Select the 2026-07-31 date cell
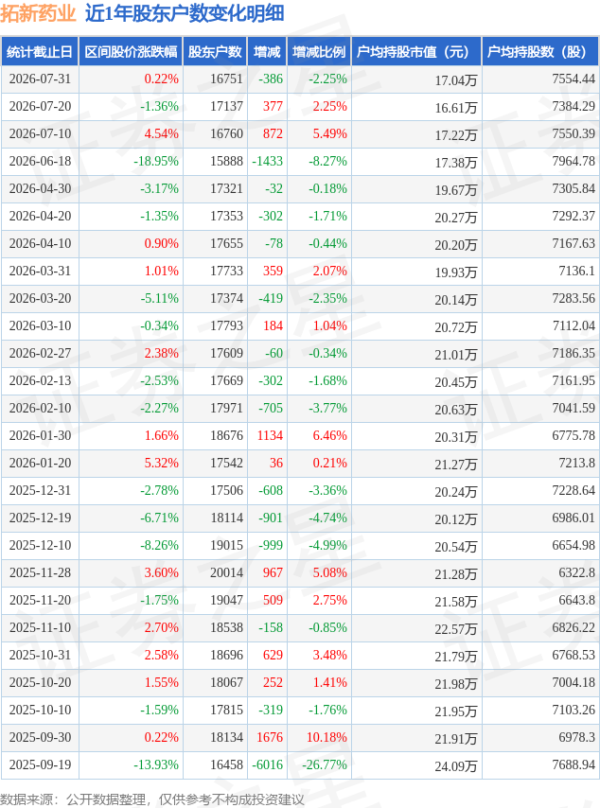Image resolution: width=600 pixels, height=808 pixels. 40,79
